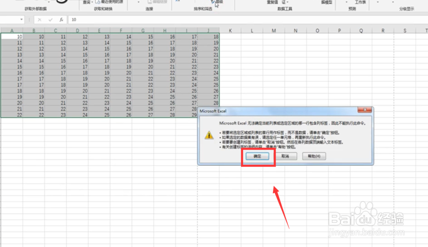Click cell in column A containing 16
Image resolution: width=428 pixels, height=247 pixels.
pos(12,73)
